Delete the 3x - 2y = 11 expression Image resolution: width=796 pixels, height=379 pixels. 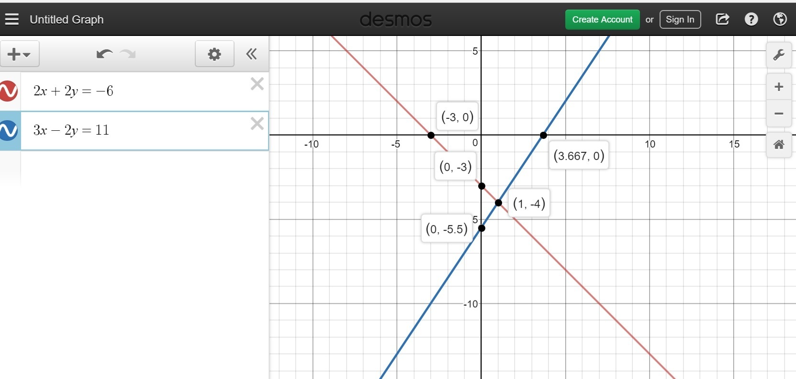(x=257, y=124)
